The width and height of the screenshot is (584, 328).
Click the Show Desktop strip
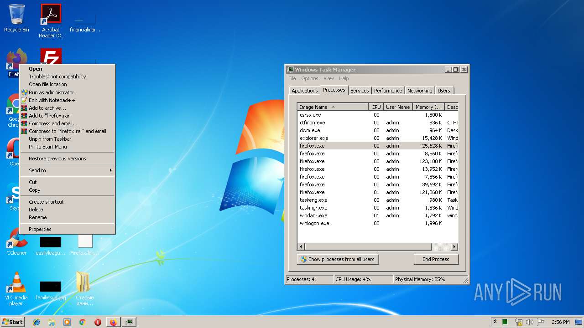pos(579,322)
